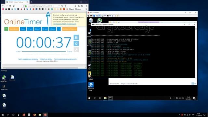
Task: Show more bookmarks with the chevron
Action: pyautogui.click(x=86, y=9)
